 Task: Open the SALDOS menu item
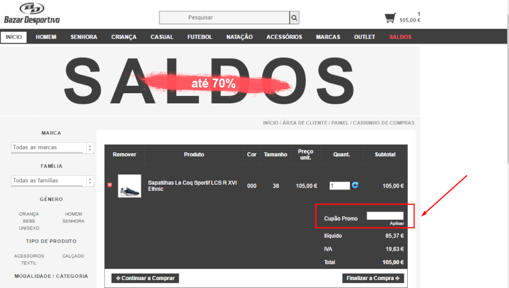coord(400,37)
